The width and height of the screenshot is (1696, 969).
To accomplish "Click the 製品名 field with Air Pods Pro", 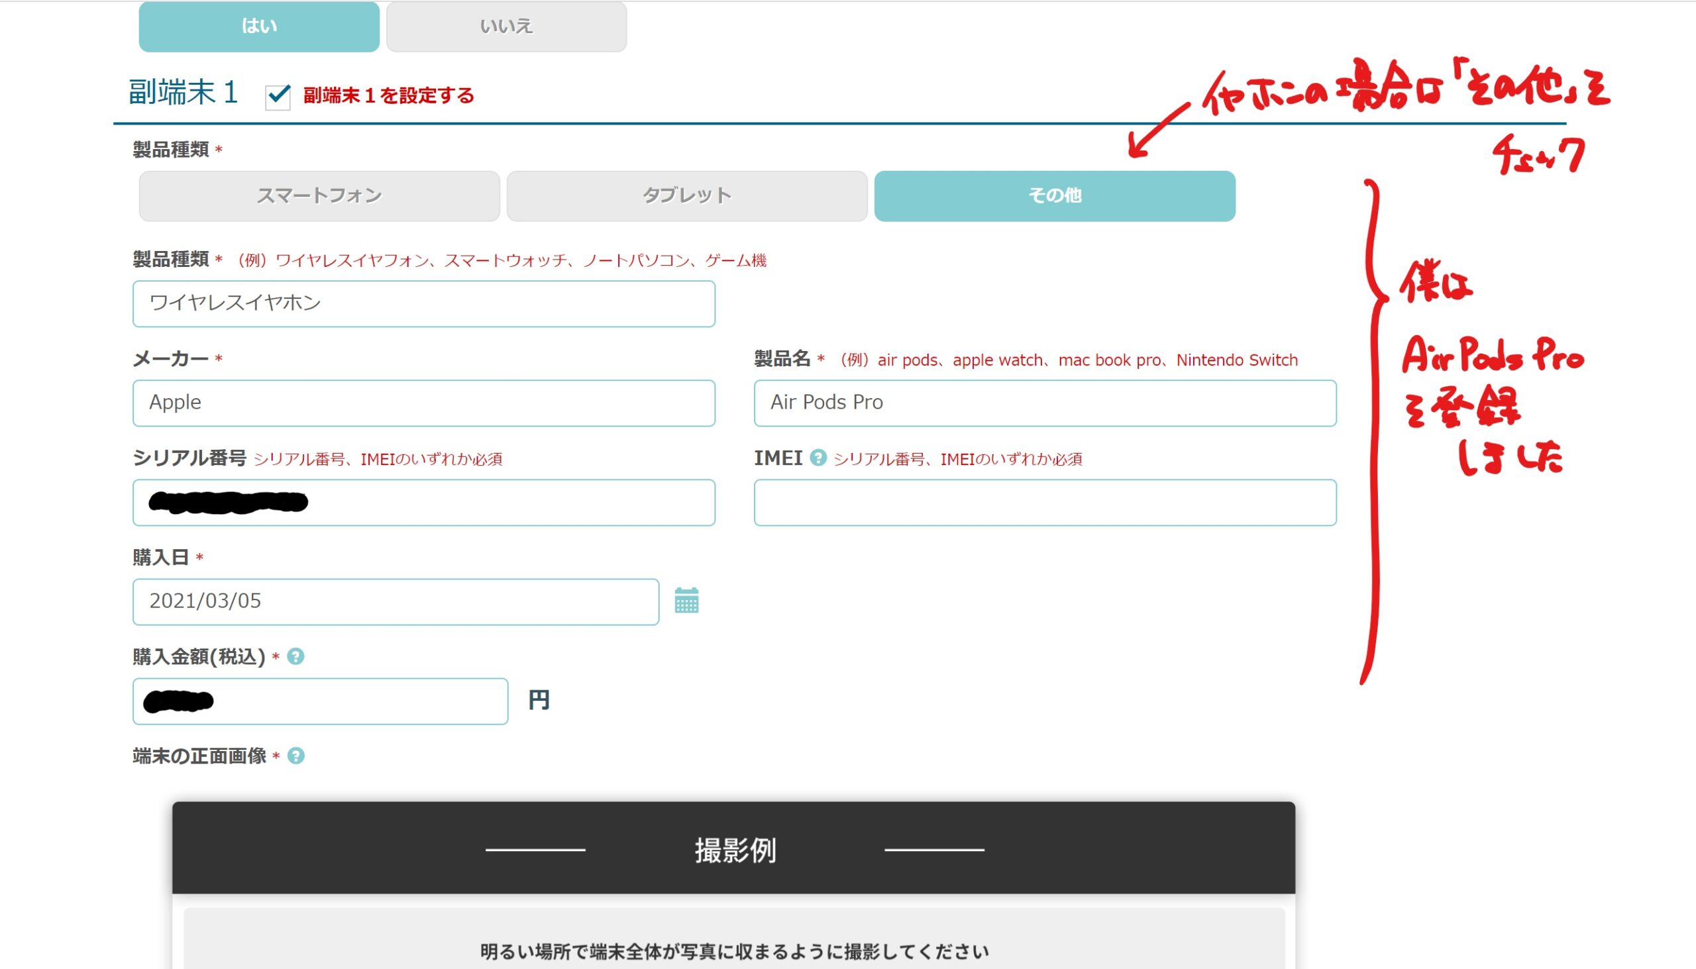I will [1045, 403].
